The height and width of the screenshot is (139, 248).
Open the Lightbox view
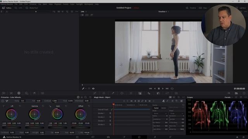(x=241, y=8)
